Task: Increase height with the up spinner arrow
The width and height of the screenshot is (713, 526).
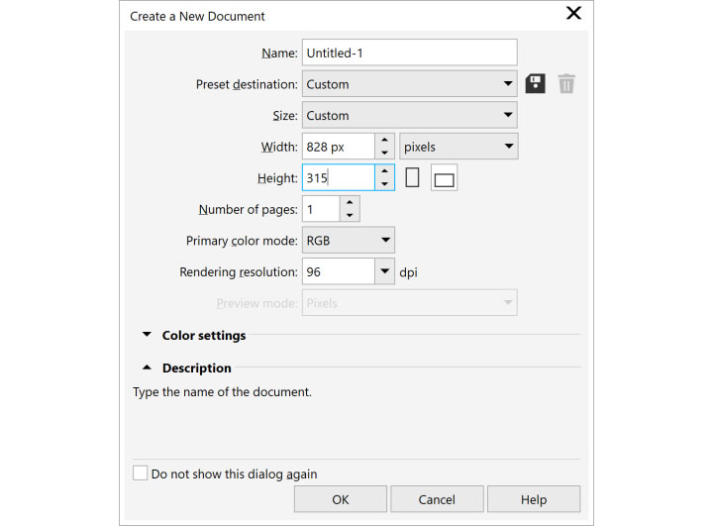Action: pyautogui.click(x=385, y=171)
